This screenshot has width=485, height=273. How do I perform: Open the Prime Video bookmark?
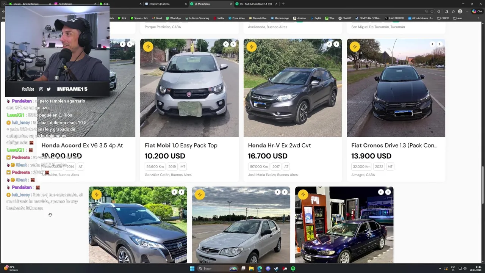pyautogui.click(x=236, y=18)
